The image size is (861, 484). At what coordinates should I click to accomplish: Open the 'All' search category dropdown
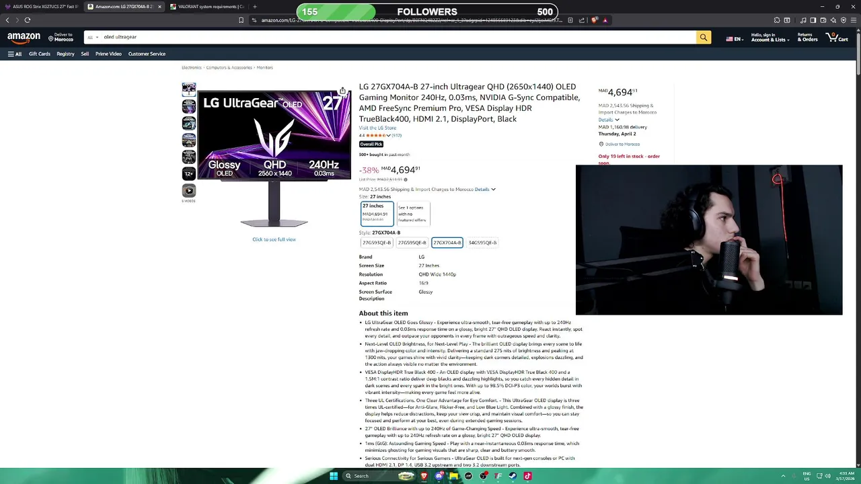[x=93, y=38]
